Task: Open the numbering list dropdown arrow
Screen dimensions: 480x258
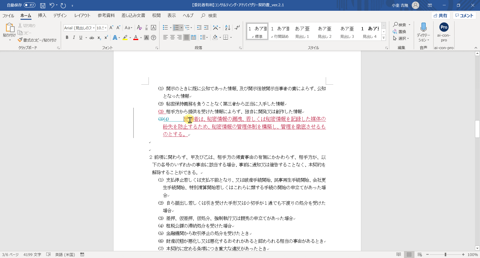Action: click(x=181, y=28)
